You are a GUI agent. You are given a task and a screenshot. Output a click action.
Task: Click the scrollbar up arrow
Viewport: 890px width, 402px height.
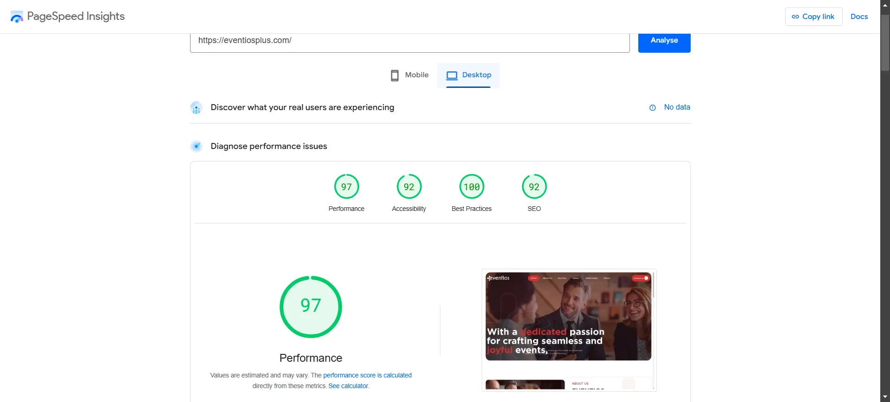[885, 5]
